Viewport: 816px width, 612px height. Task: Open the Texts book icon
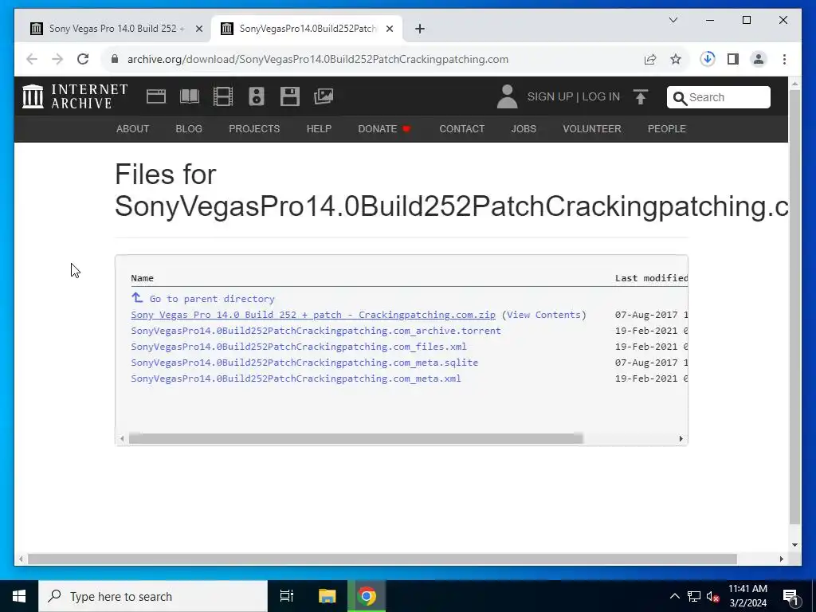(x=190, y=96)
